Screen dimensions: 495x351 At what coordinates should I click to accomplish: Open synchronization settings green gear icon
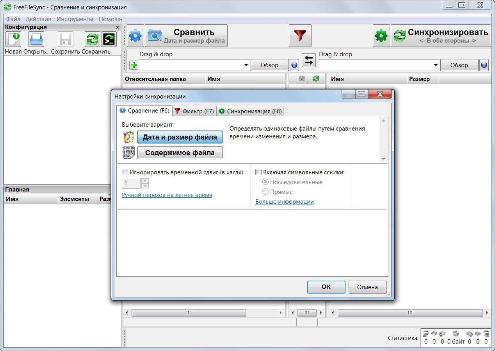381,36
